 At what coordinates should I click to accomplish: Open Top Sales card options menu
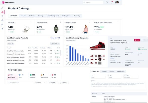32,22
